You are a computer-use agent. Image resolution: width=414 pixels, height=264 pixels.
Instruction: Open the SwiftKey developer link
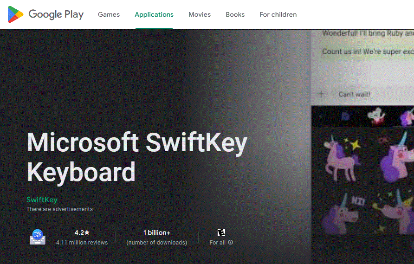click(x=42, y=200)
